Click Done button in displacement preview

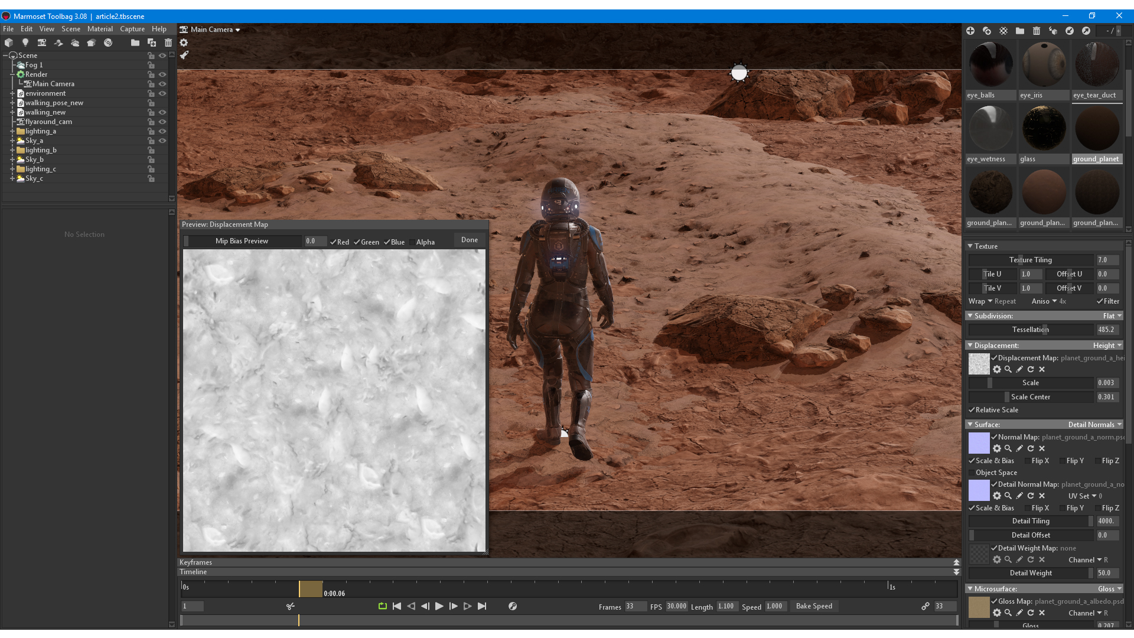coord(469,240)
